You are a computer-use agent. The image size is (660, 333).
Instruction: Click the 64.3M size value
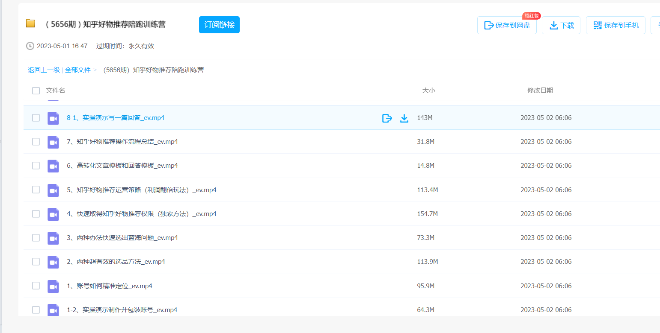pos(426,310)
